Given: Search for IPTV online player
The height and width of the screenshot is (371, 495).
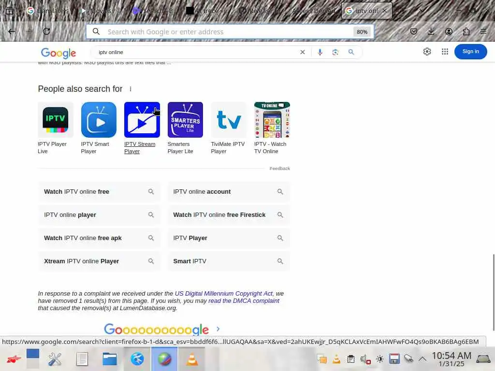Looking at the screenshot, I should [99, 215].
